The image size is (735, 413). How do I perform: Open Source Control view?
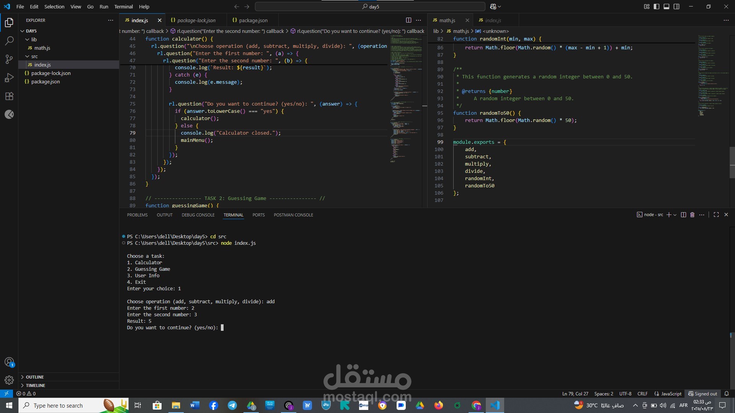[x=9, y=59]
